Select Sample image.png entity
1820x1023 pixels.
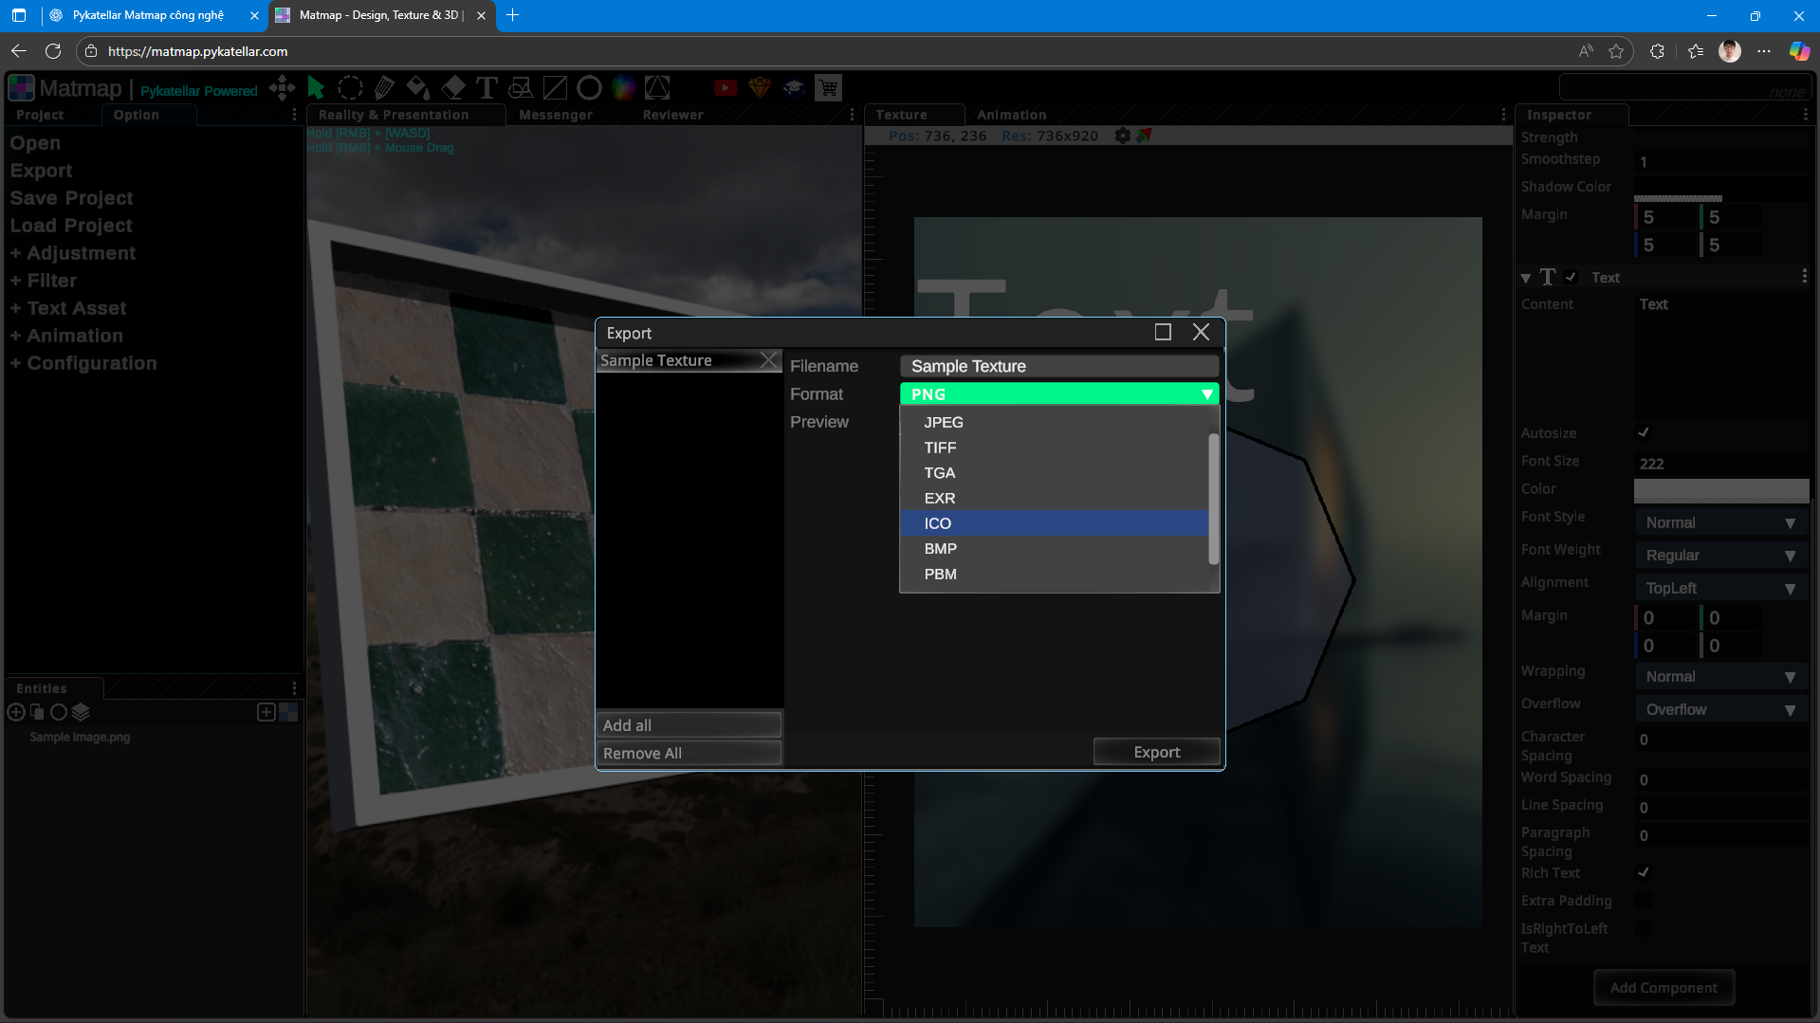tap(80, 738)
